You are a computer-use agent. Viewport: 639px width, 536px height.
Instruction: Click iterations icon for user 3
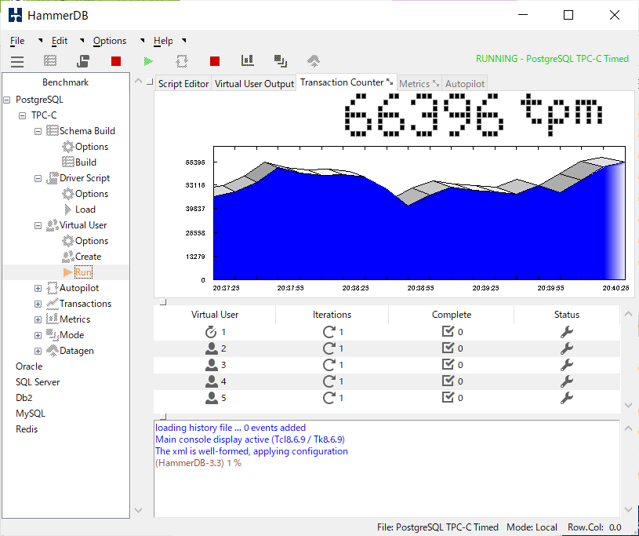(x=329, y=365)
